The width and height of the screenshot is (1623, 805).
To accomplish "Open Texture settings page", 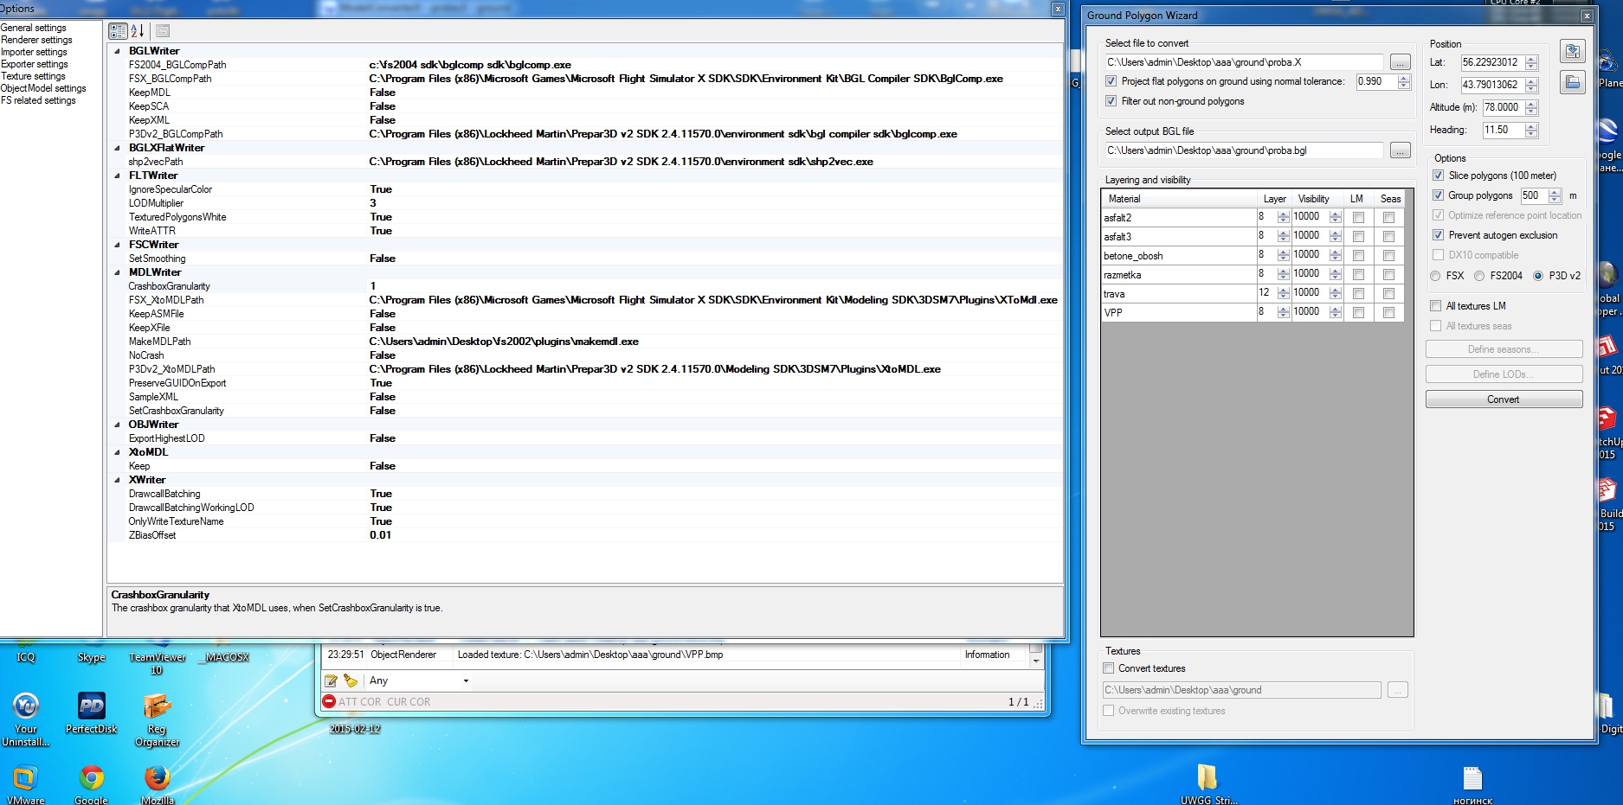I will click(33, 76).
